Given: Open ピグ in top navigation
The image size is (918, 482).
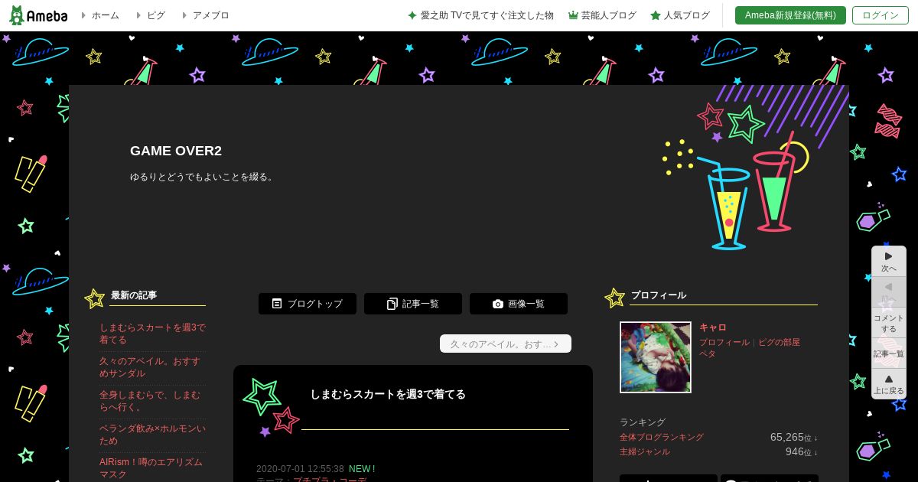Looking at the screenshot, I should click(x=155, y=15).
